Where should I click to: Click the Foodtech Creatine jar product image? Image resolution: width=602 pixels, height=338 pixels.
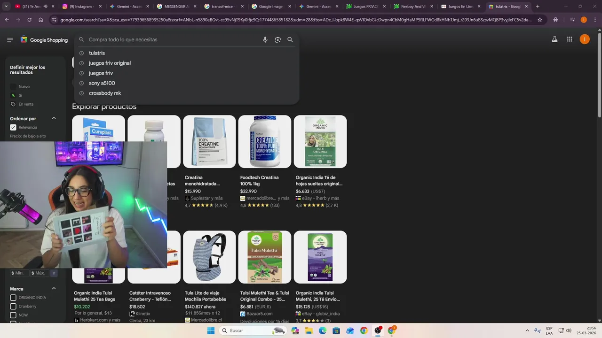[265, 142]
